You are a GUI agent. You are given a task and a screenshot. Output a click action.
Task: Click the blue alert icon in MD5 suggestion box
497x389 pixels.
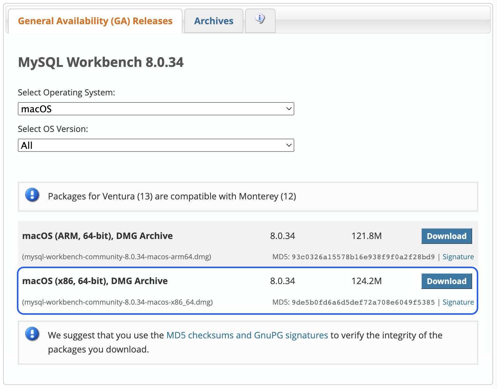click(x=32, y=335)
